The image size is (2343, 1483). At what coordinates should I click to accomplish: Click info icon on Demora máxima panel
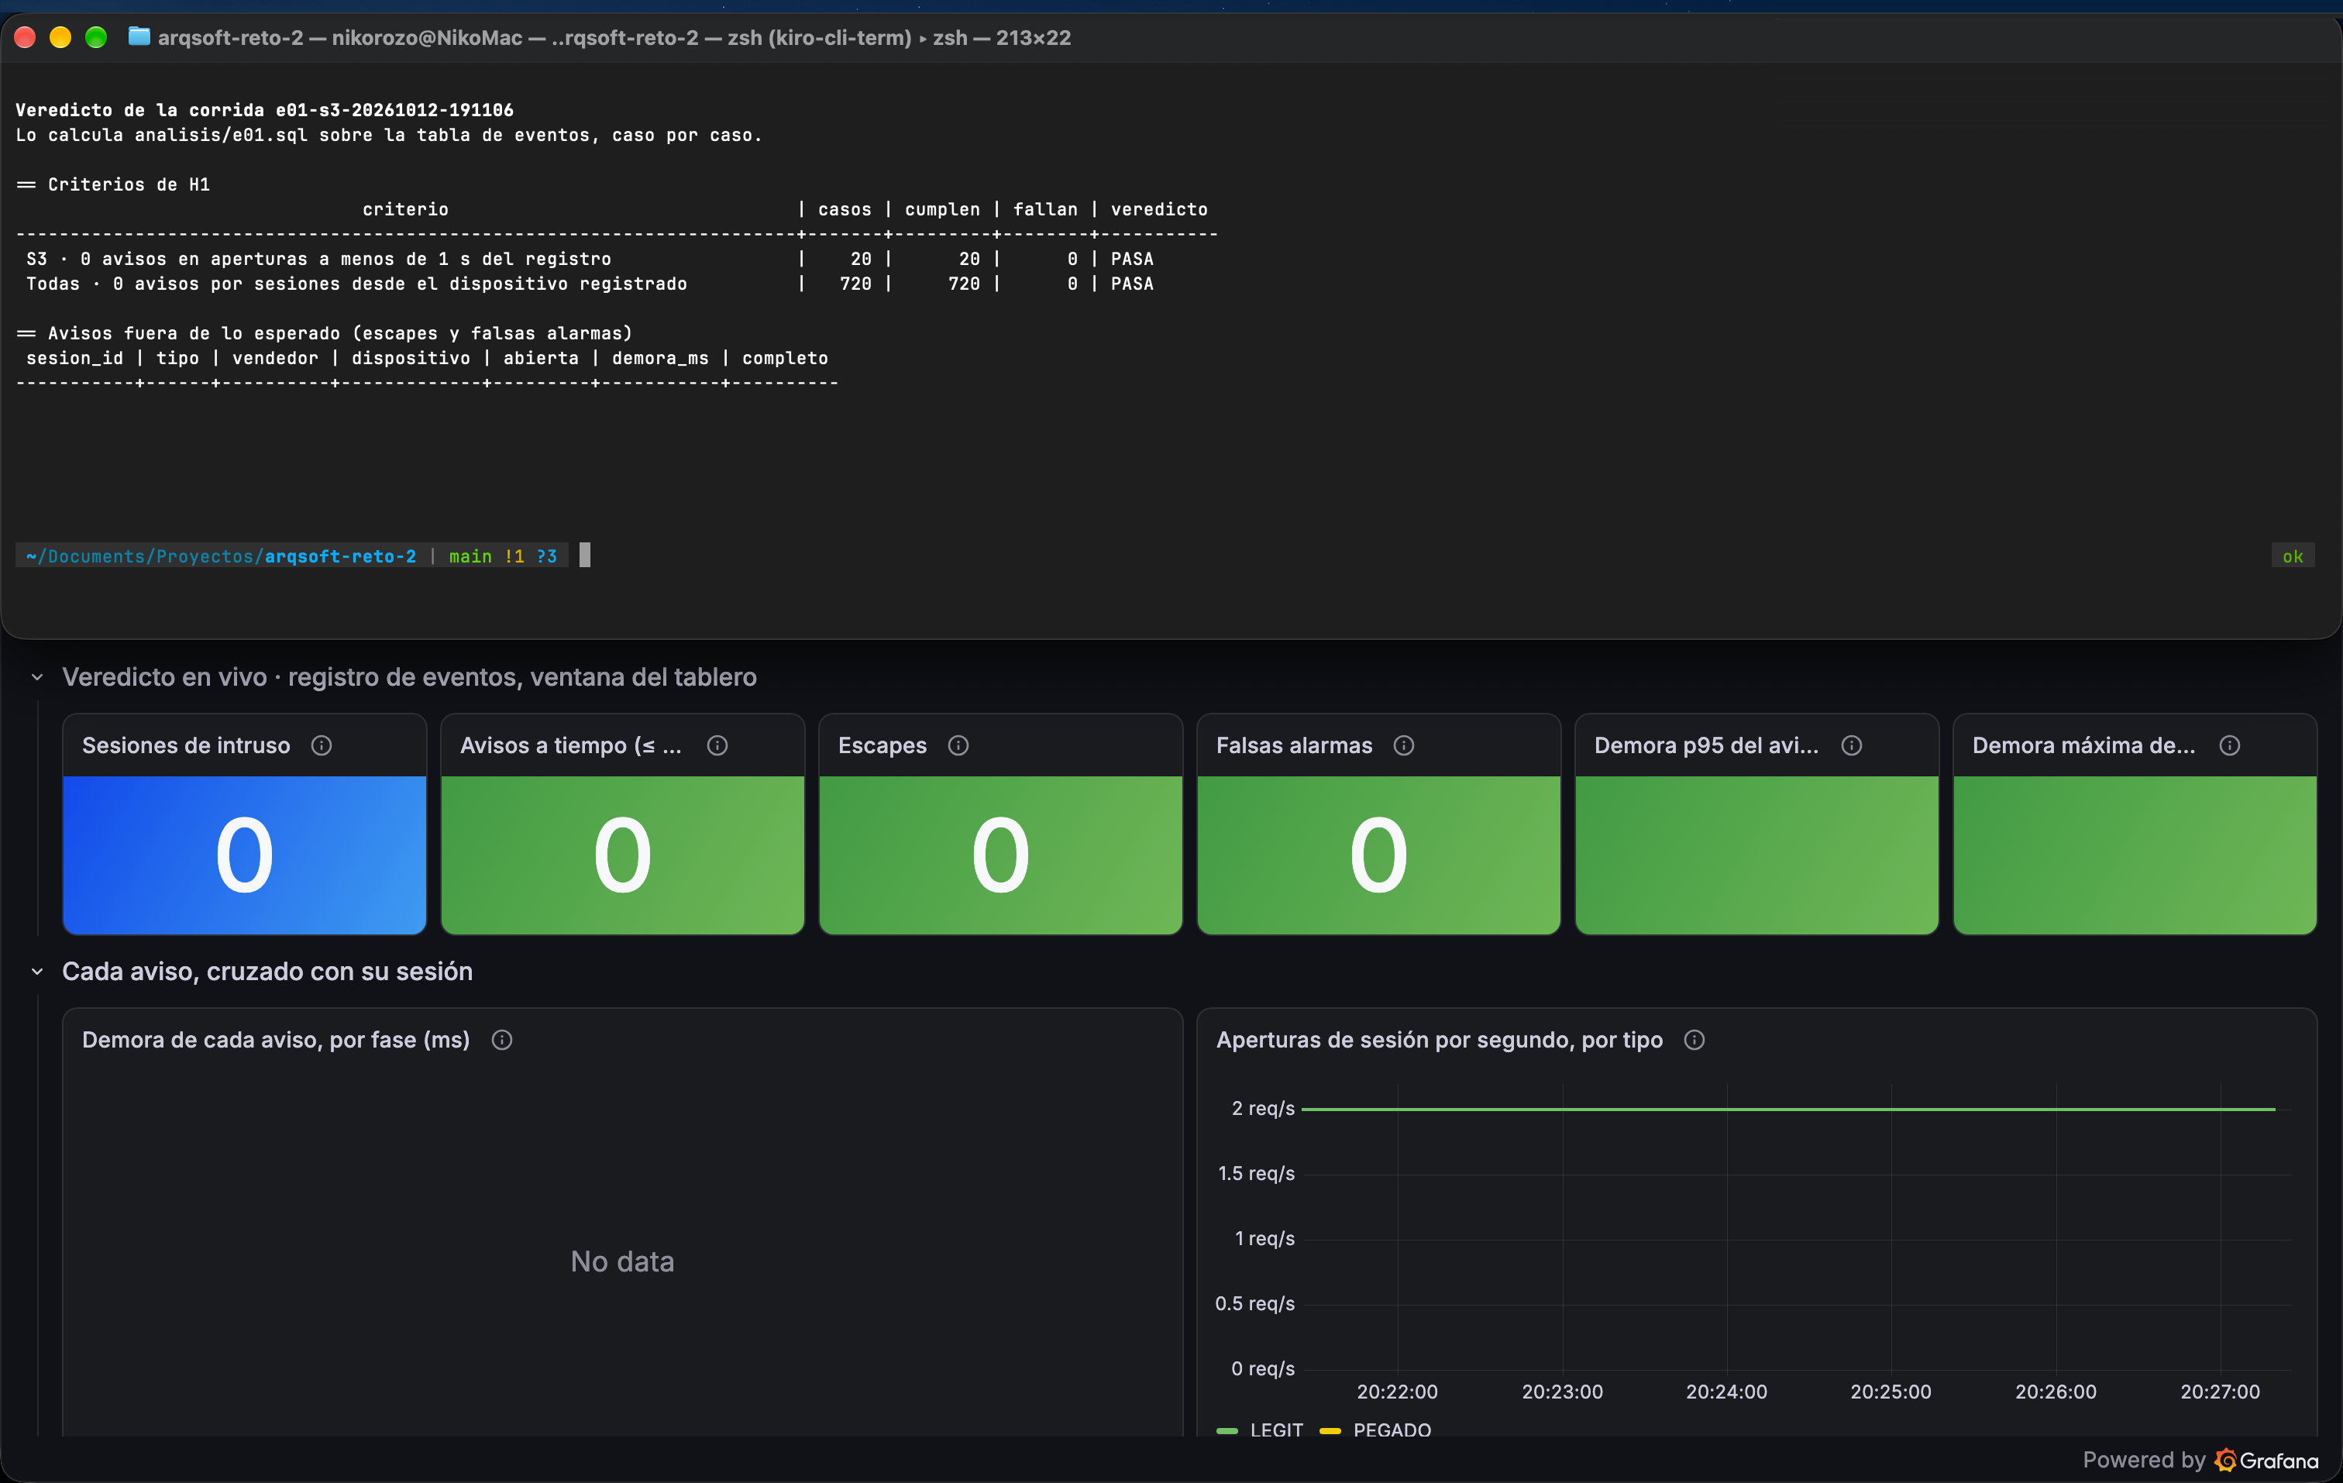click(2229, 745)
